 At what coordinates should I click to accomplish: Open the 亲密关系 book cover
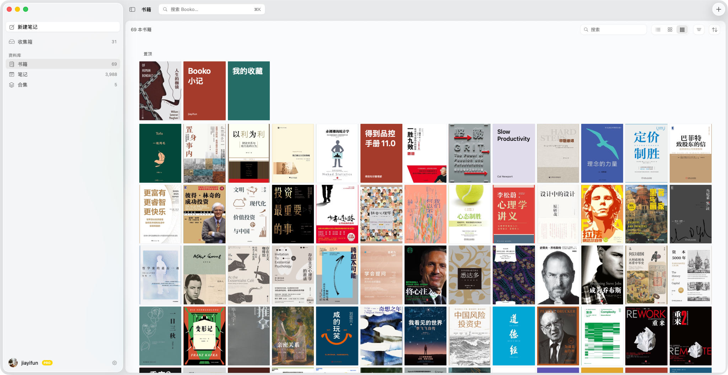(x=293, y=336)
